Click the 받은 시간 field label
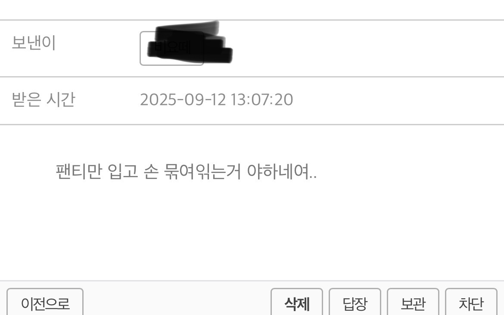This screenshot has width=504, height=315. point(44,99)
